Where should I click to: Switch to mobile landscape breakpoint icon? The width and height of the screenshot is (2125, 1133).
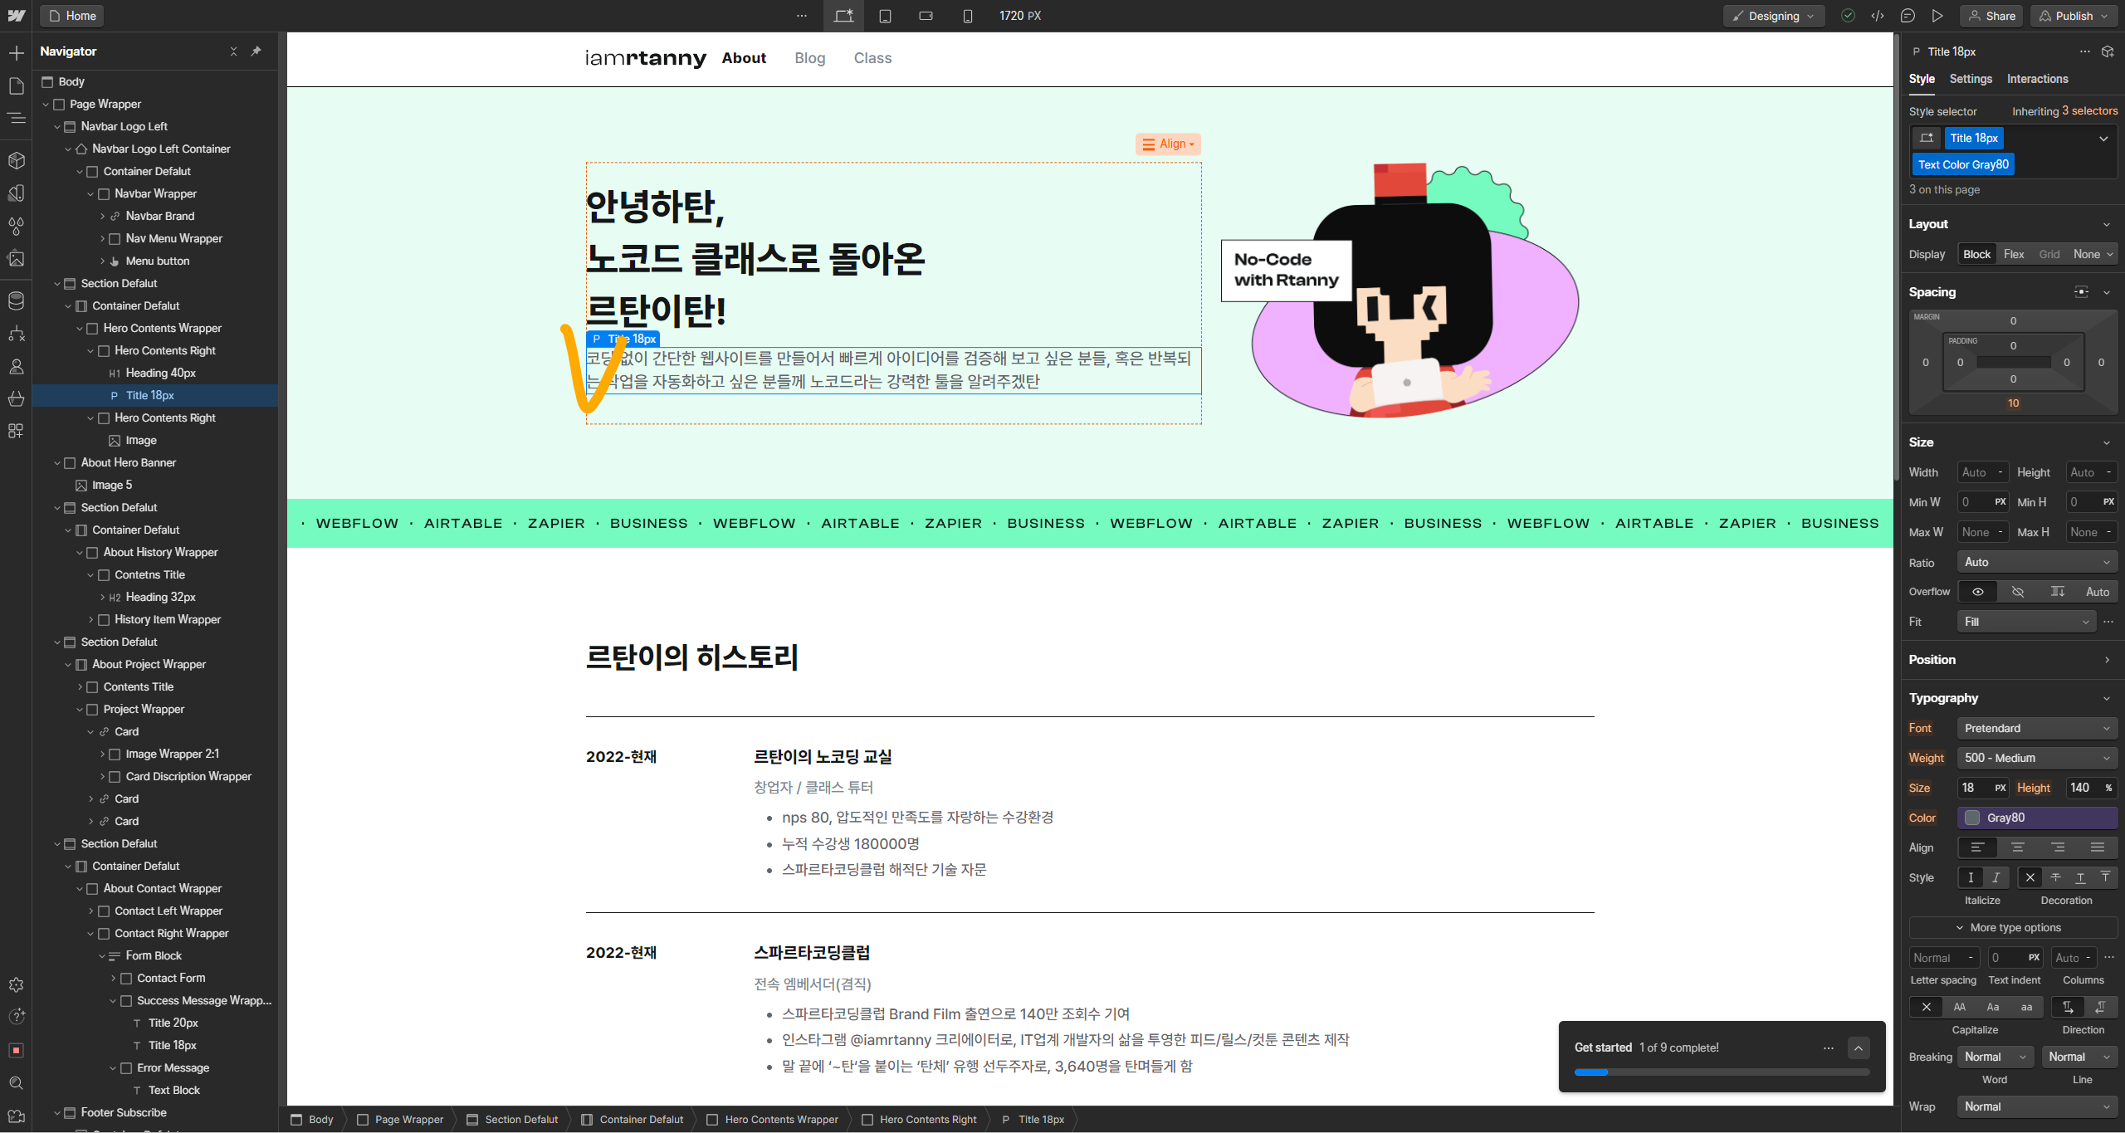tap(926, 16)
